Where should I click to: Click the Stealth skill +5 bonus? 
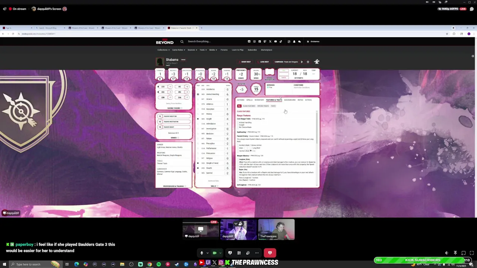point(227,168)
